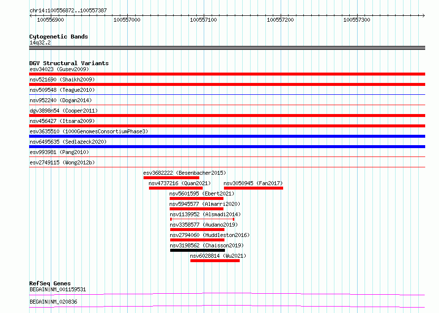439x313 pixels.
Task: Open the nsv4737216 (Quan2021) label
Action: [x=180, y=183]
